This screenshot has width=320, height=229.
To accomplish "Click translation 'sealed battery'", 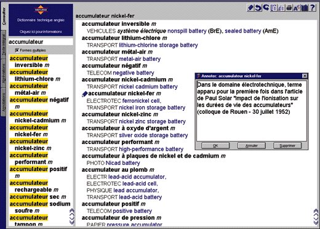I will (x=243, y=31).
